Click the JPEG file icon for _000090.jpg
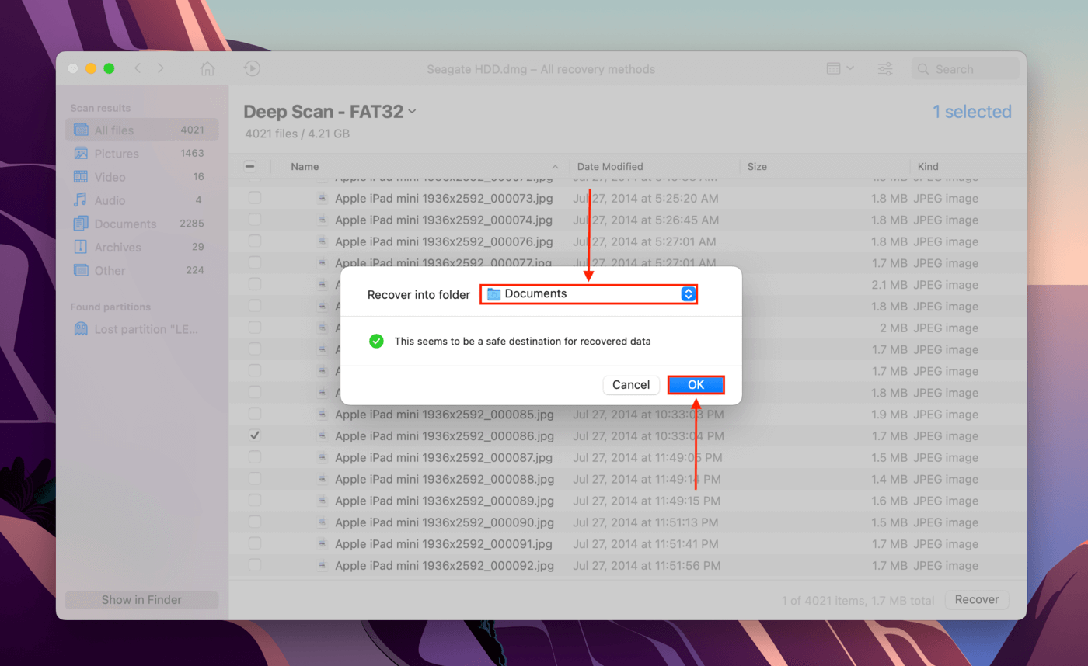The image size is (1088, 666). (x=323, y=522)
